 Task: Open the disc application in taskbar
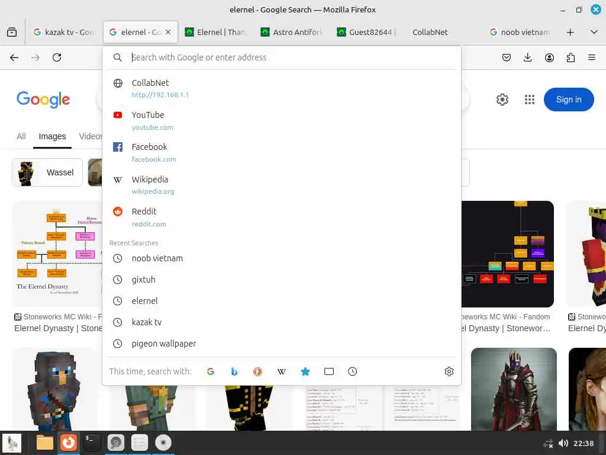(x=163, y=443)
